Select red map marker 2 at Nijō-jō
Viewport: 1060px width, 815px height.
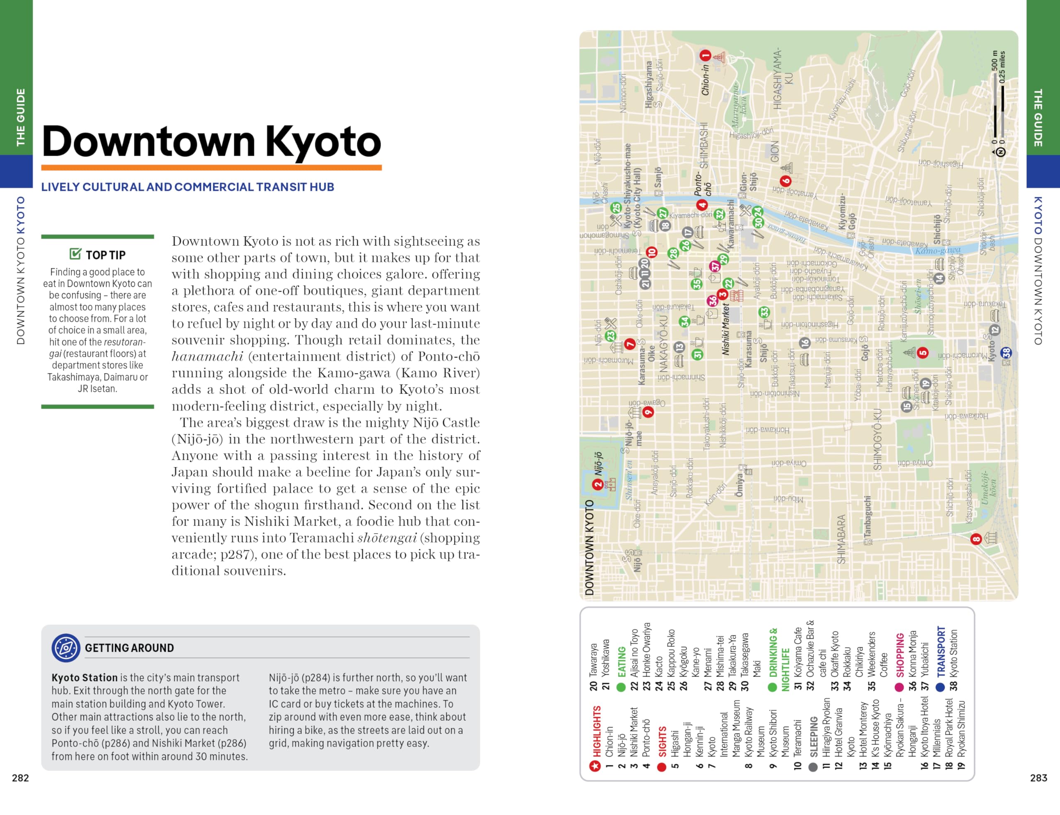tap(598, 484)
